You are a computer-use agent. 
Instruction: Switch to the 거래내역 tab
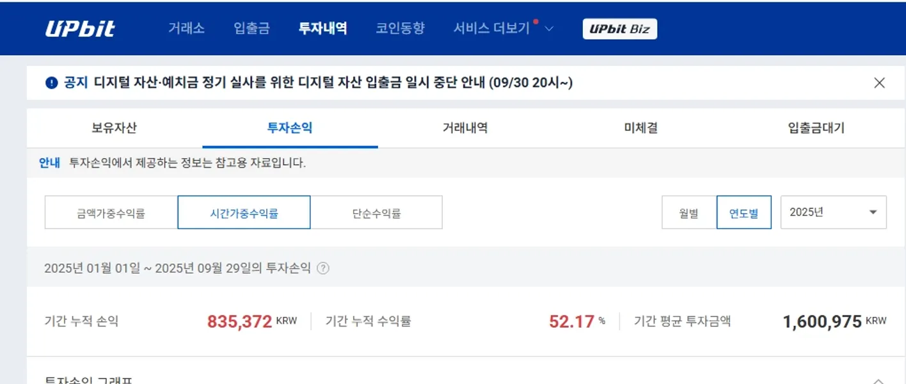tap(464, 127)
